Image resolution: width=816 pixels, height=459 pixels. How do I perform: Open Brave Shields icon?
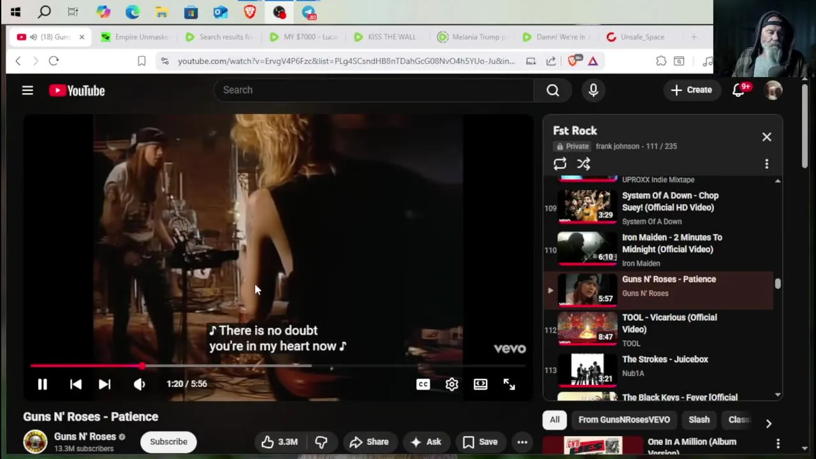click(573, 61)
